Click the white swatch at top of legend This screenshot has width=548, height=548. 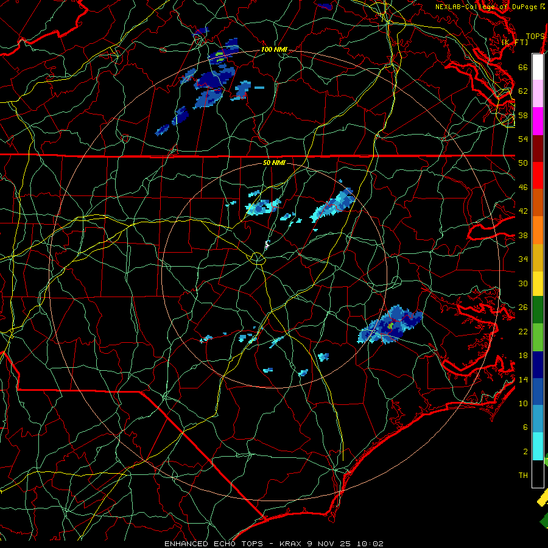point(538,67)
